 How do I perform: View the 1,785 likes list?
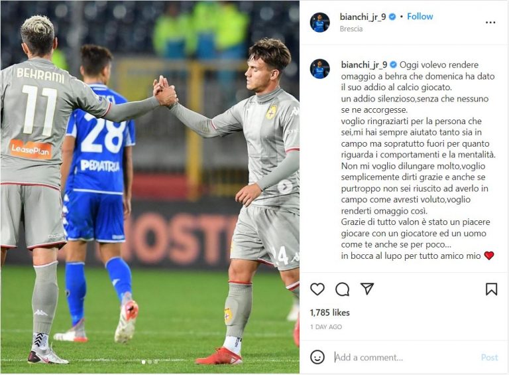pos(329,313)
